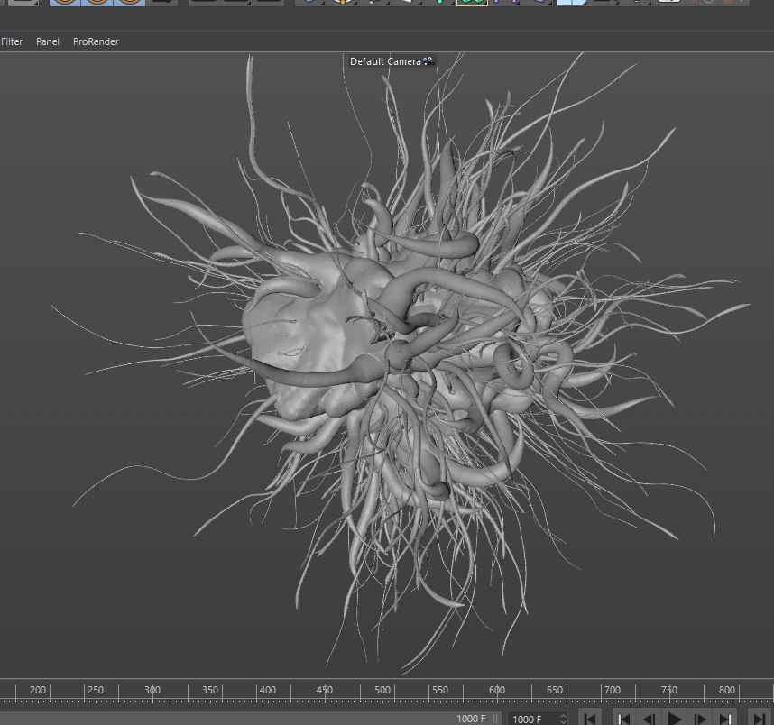The width and height of the screenshot is (774, 725).
Task: Click the stepper arrows on the 1000 F field
Action: [x=563, y=719]
